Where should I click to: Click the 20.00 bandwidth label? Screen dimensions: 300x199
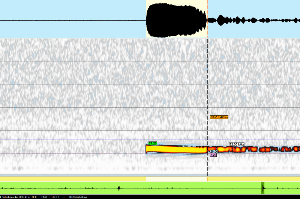pos(214,151)
